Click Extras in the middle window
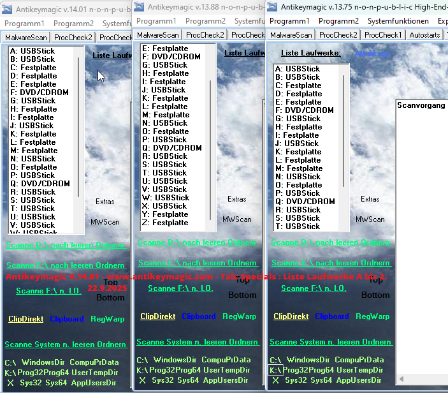Image resolution: width=448 pixels, height=393 pixels. point(237,199)
